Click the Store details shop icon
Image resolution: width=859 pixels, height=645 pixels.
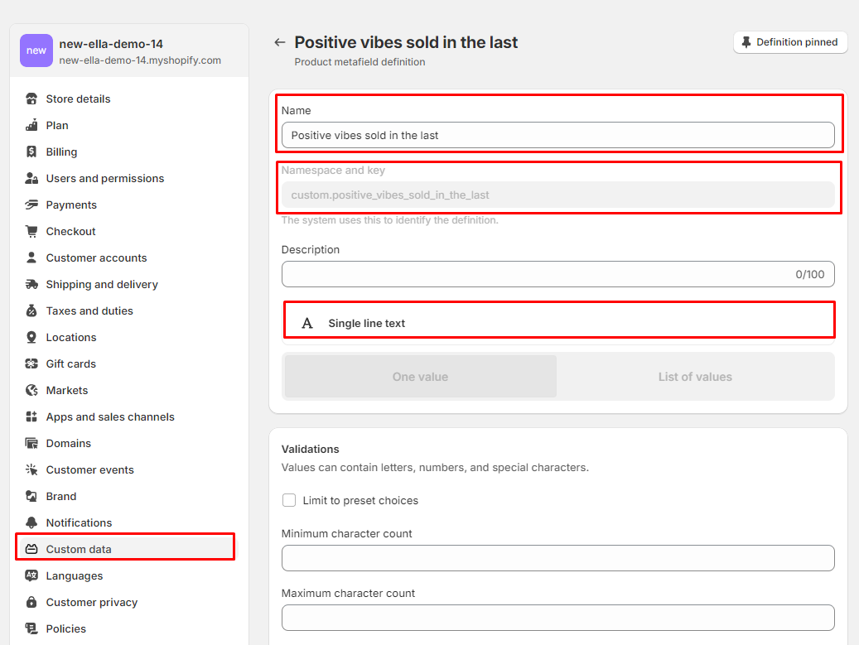coord(31,99)
